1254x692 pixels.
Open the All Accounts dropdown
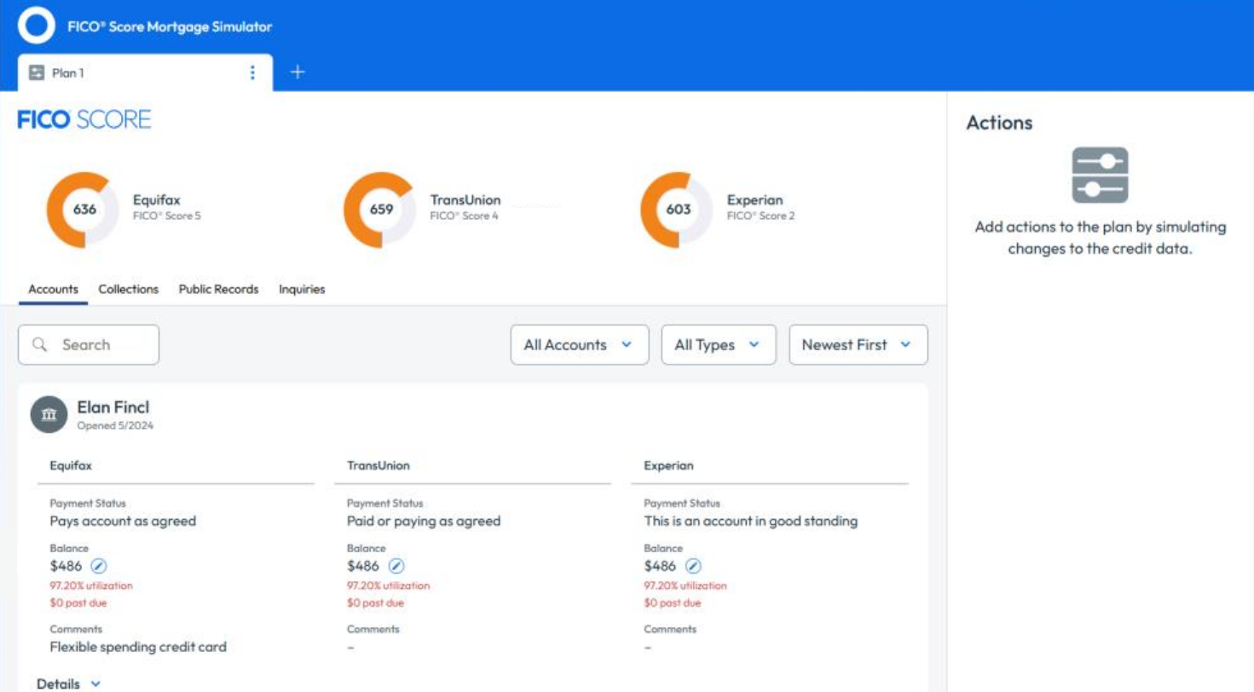pos(580,345)
